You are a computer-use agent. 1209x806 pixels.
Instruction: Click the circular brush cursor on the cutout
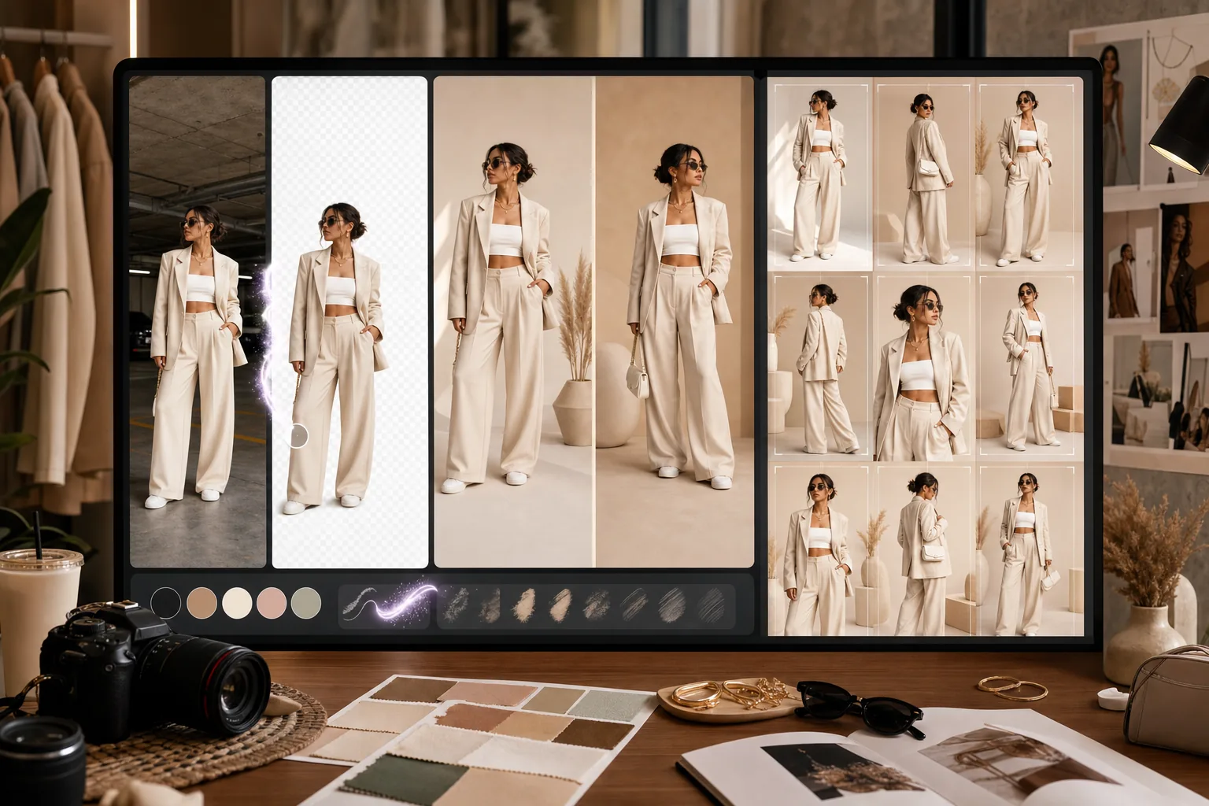(x=298, y=436)
